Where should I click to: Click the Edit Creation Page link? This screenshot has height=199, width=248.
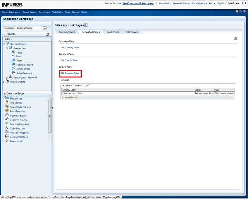pos(69,60)
